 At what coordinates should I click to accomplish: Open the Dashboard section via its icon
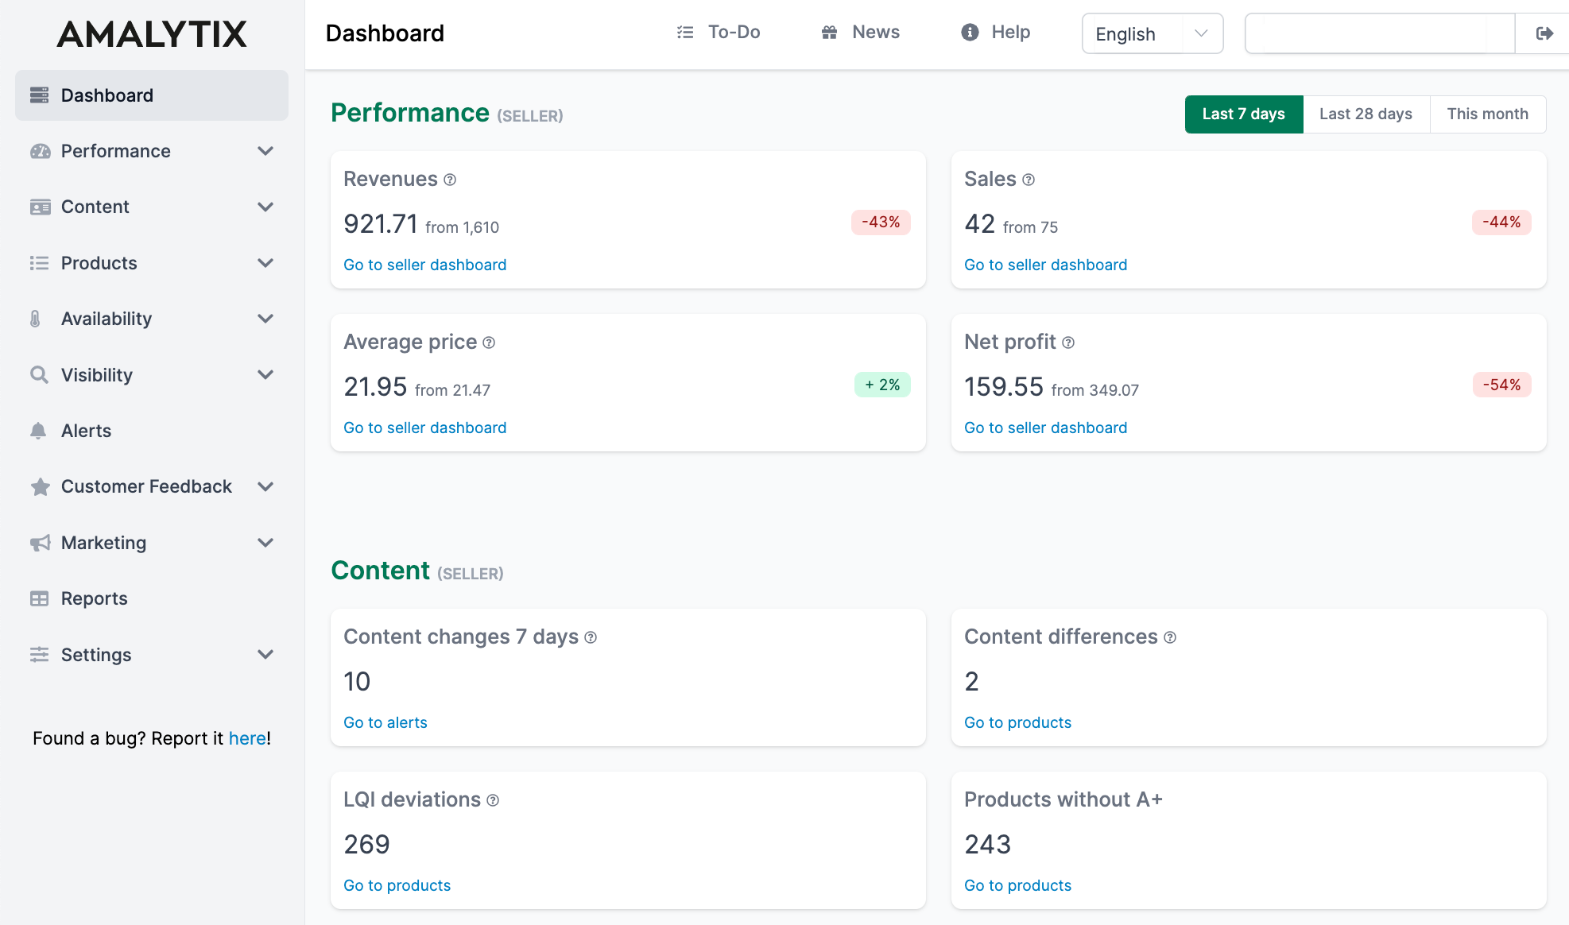[x=40, y=95]
